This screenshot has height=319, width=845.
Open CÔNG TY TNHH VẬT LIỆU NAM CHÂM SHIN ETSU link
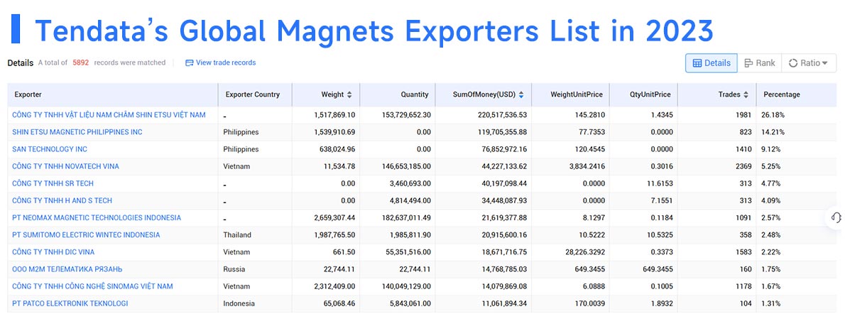109,115
